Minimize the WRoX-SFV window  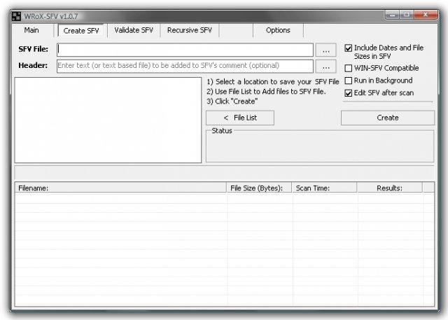pyautogui.click(x=392, y=15)
